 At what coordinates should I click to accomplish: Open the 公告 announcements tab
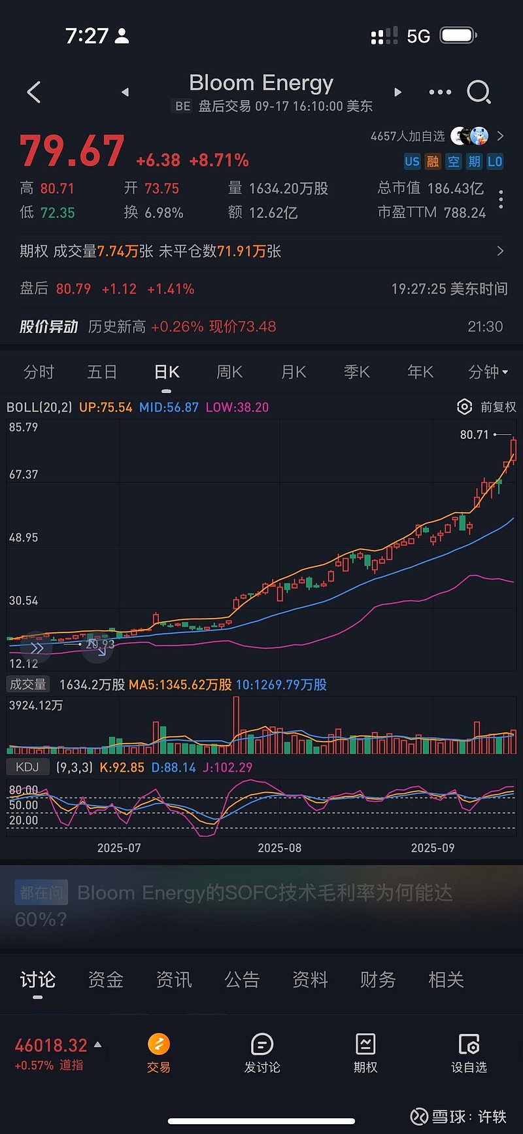(242, 980)
